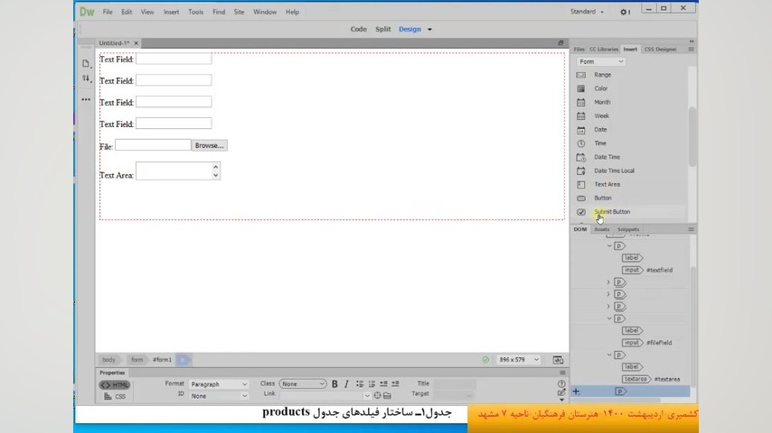Click the Link input field in Properties
The height and width of the screenshot is (433, 772).
tap(320, 396)
